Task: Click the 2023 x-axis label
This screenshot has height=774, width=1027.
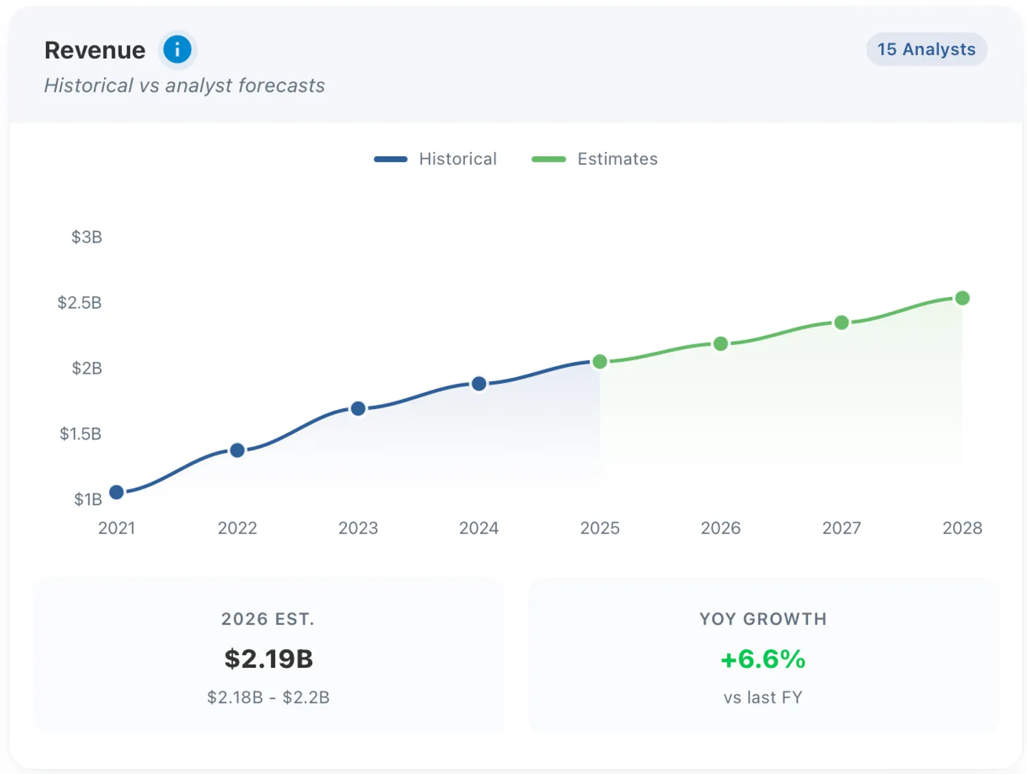Action: 358,528
